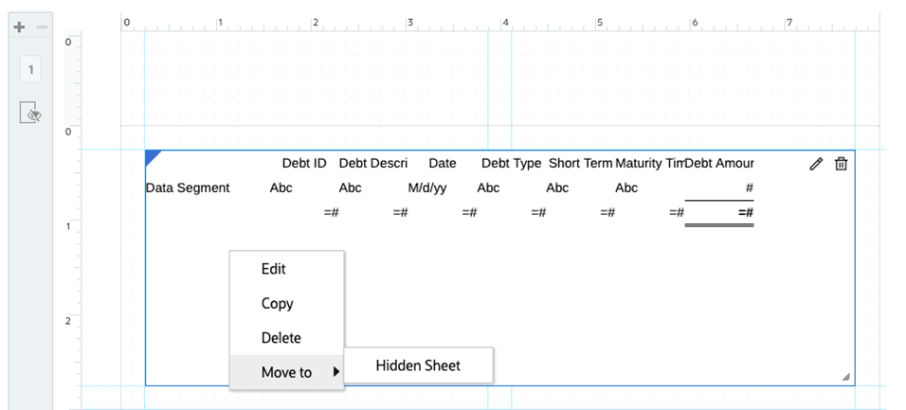
Task: Click the plus add page icon
Action: (x=19, y=27)
